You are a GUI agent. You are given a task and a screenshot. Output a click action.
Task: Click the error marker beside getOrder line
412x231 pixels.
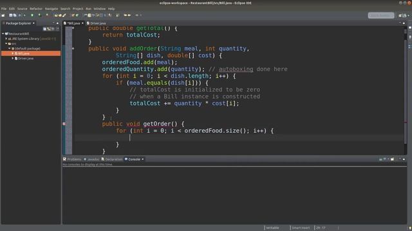point(64,124)
